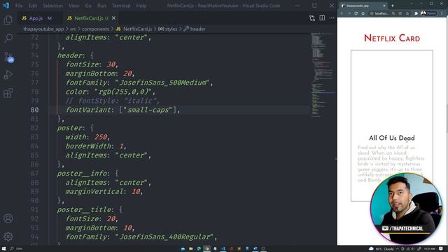The width and height of the screenshot is (448, 252).
Task: Click the taskbar search icon
Action: click(x=12, y=249)
